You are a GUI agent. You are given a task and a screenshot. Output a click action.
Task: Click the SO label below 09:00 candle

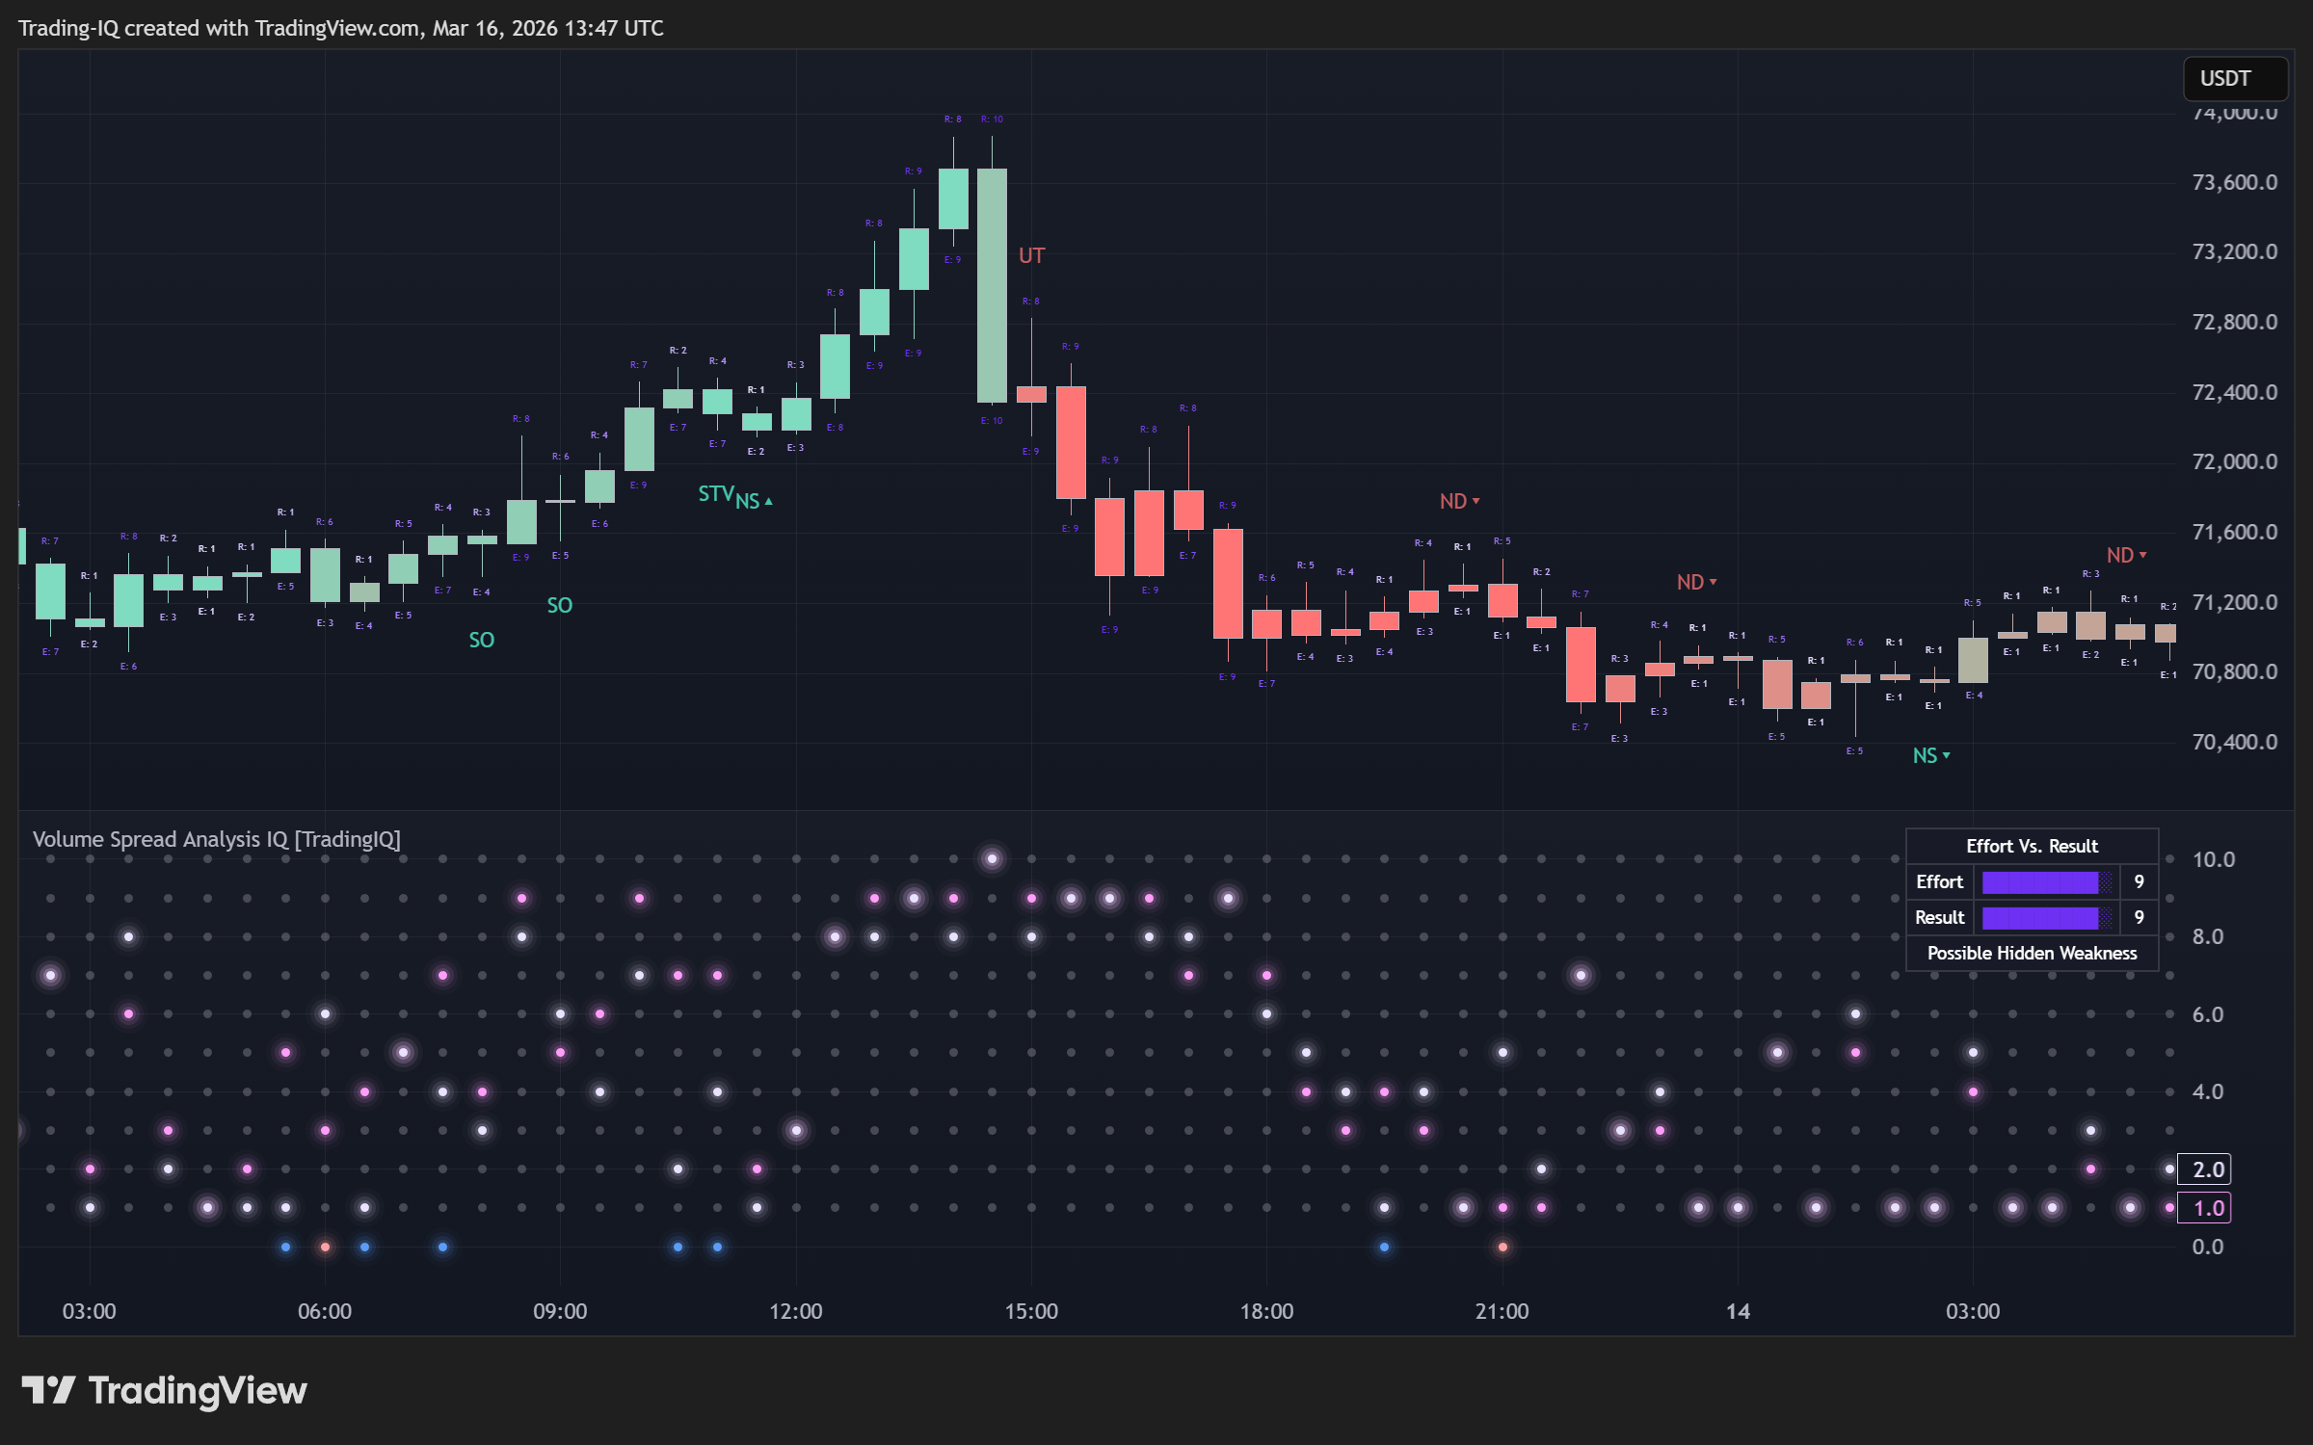tap(560, 605)
